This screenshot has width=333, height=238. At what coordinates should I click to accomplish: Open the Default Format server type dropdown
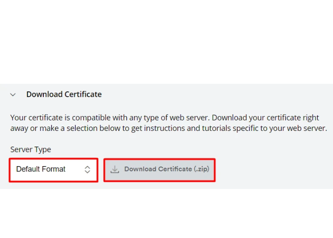[53, 169]
